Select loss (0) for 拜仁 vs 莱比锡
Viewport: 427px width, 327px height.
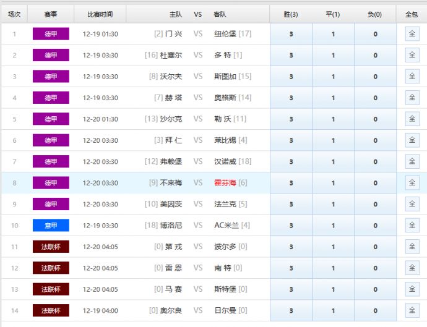pos(375,140)
